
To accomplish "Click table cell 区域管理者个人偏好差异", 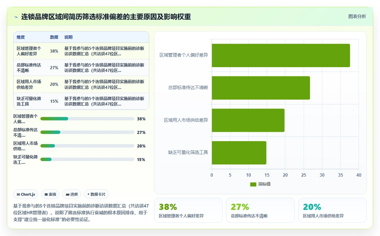I will [29, 51].
